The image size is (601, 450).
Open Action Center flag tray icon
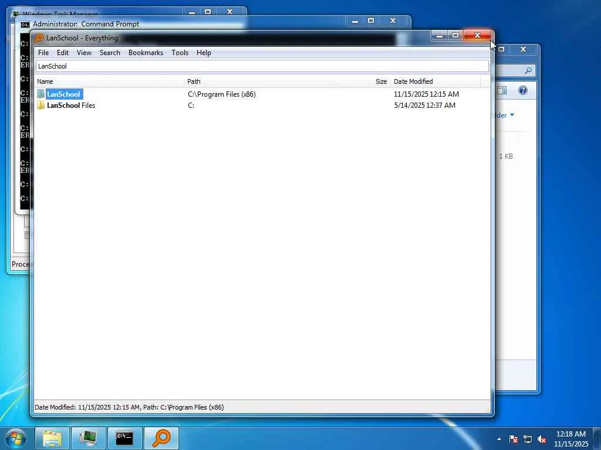point(514,439)
